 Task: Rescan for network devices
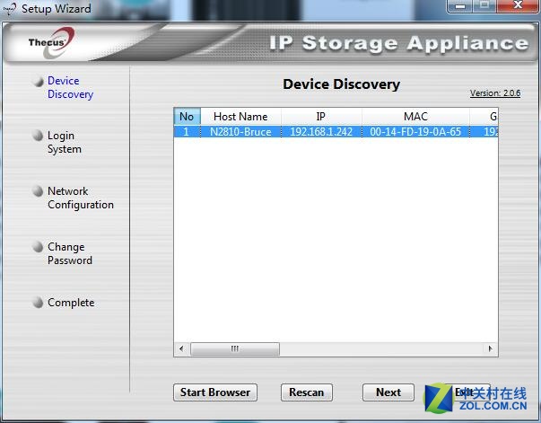[x=306, y=392]
